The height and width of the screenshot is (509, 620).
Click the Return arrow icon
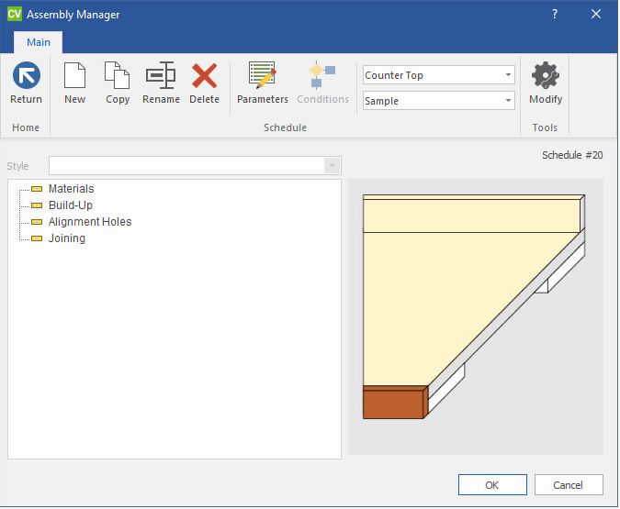coord(26,76)
